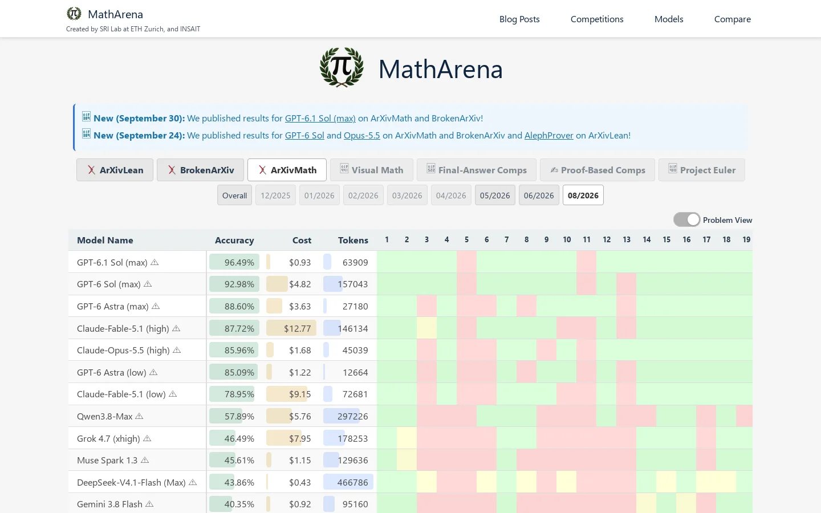Viewport: 821px width, 513px height.
Task: Switch to the ArXivLean tab
Action: tap(115, 170)
